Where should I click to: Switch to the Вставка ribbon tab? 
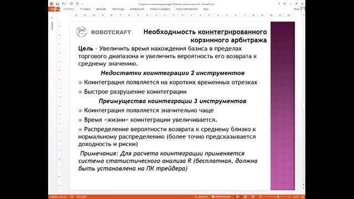[x=85, y=9]
